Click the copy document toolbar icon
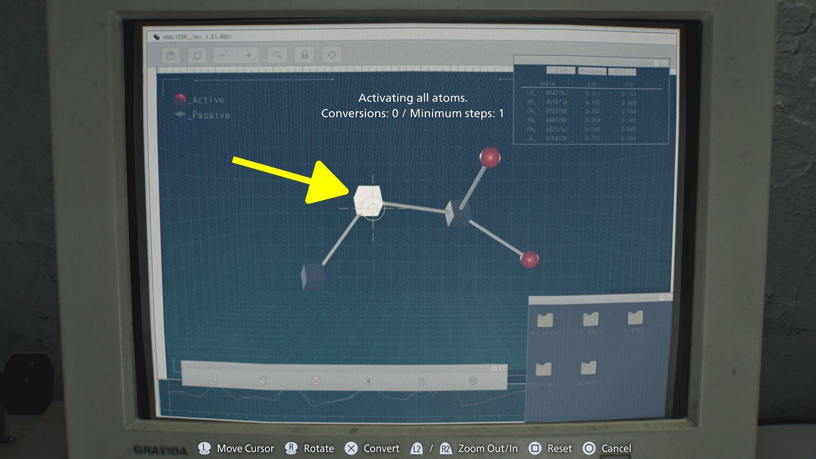816x459 pixels. pos(197,55)
